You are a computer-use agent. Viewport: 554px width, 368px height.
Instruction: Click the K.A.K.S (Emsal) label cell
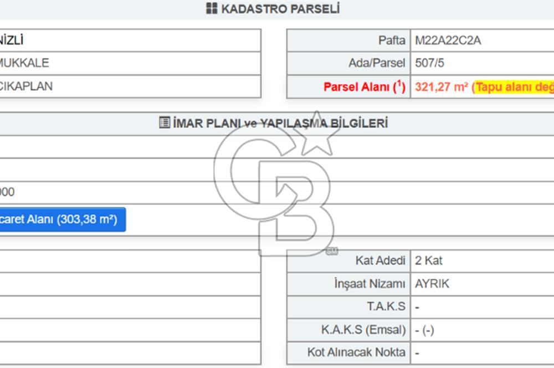click(363, 330)
